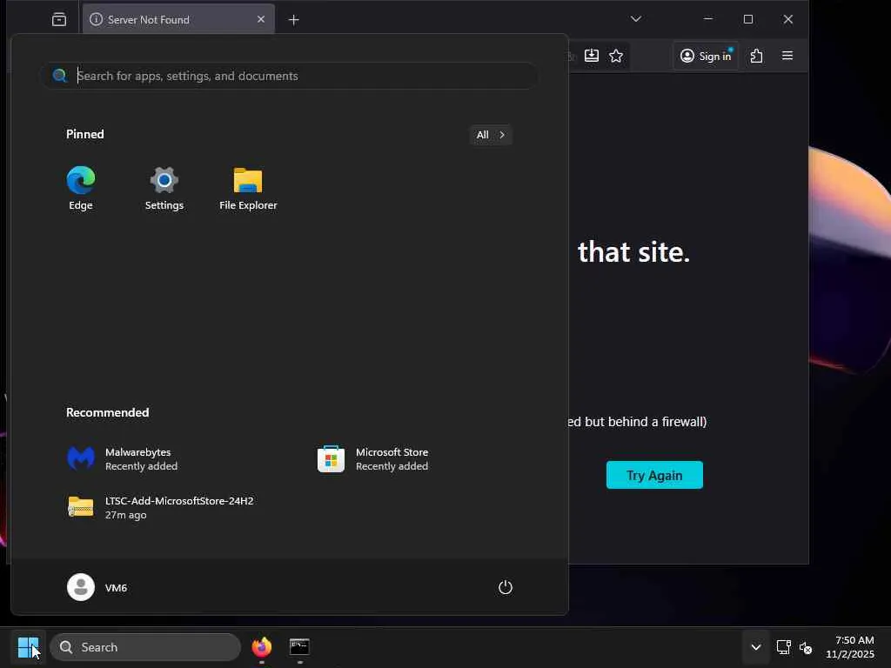
Task: Show all apps with the All button
Action: (x=491, y=135)
